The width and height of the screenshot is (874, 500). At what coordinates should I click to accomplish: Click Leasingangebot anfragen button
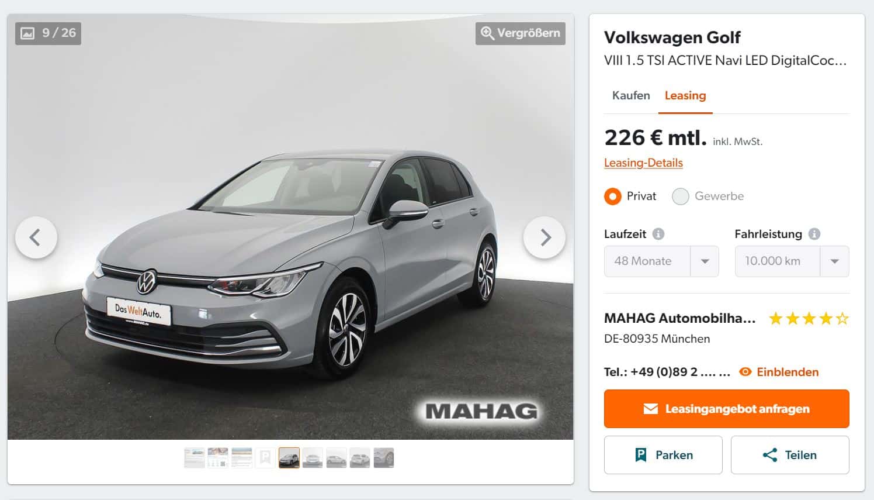point(727,409)
